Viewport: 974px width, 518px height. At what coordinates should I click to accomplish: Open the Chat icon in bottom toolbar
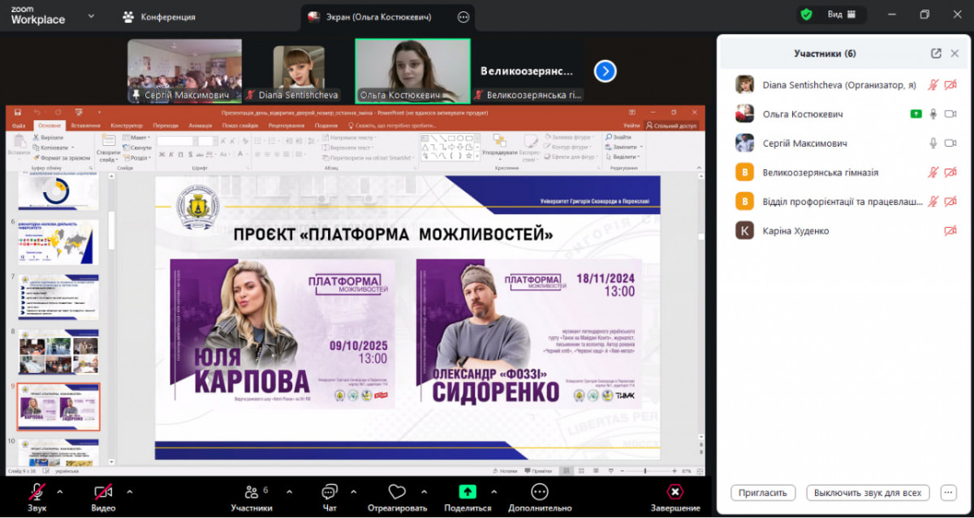(x=329, y=491)
